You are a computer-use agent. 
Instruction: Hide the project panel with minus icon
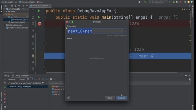tap(27, 5)
